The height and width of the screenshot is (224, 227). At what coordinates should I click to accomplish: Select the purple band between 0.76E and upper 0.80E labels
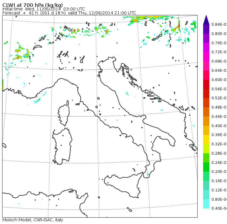206,38
